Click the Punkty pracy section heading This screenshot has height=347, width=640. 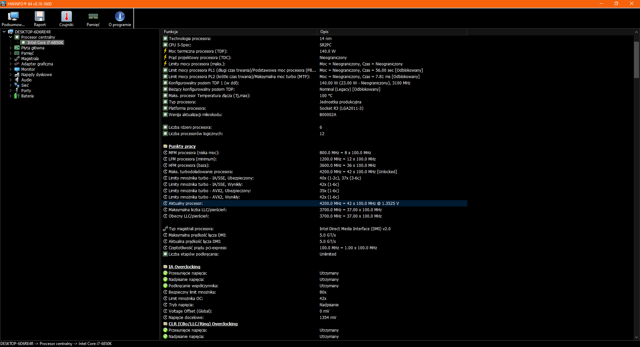[x=182, y=146]
